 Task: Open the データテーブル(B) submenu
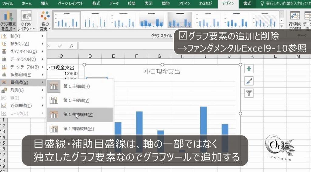click(x=23, y=67)
